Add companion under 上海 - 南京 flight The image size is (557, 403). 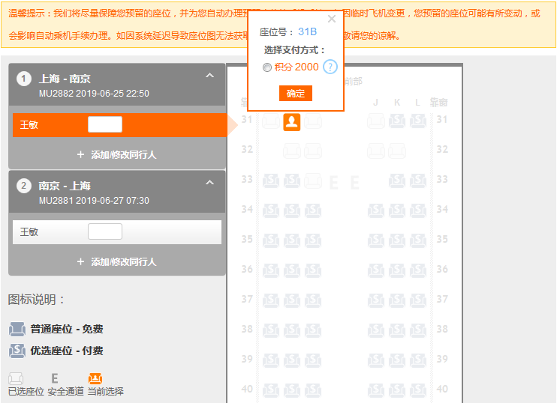[116, 154]
